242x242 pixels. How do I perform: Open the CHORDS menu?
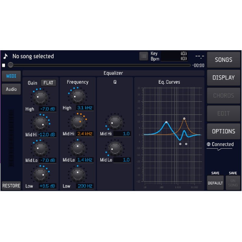224,96
